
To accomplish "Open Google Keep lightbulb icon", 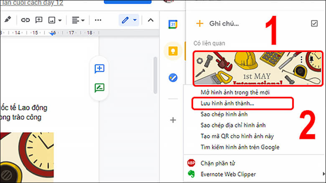I will [x=173, y=50].
